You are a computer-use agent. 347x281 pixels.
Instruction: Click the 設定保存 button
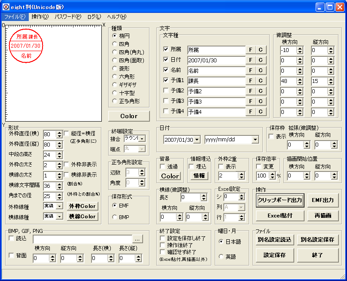(x=274, y=255)
